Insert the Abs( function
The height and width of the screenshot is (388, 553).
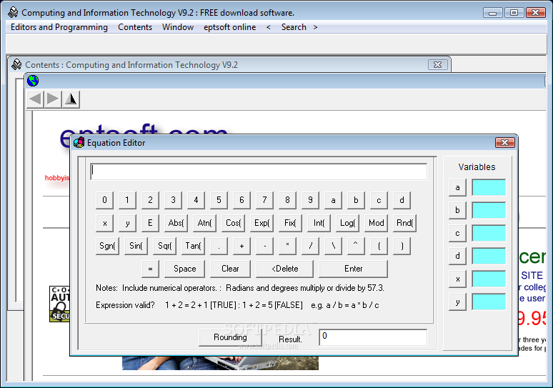tap(176, 223)
